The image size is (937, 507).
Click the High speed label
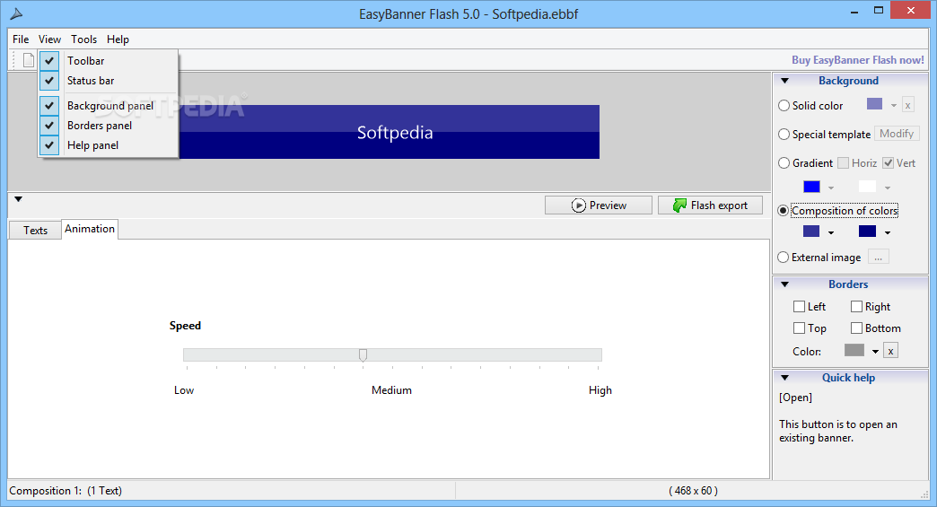point(600,390)
